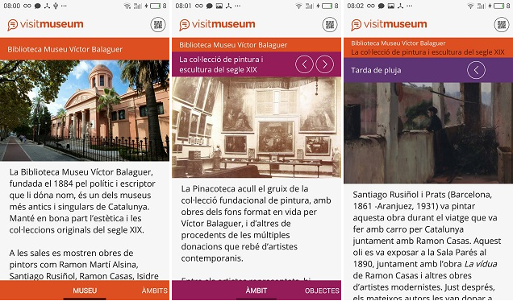Go to previous àmbit with left arrow
Image resolution: width=513 pixels, height=301 pixels.
tap(304, 64)
